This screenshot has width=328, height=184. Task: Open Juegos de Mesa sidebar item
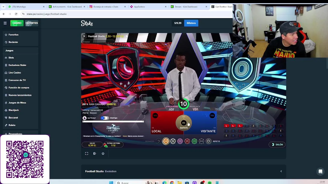pos(20,103)
